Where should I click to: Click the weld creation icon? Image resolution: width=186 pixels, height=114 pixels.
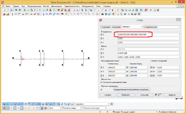(66, 14)
